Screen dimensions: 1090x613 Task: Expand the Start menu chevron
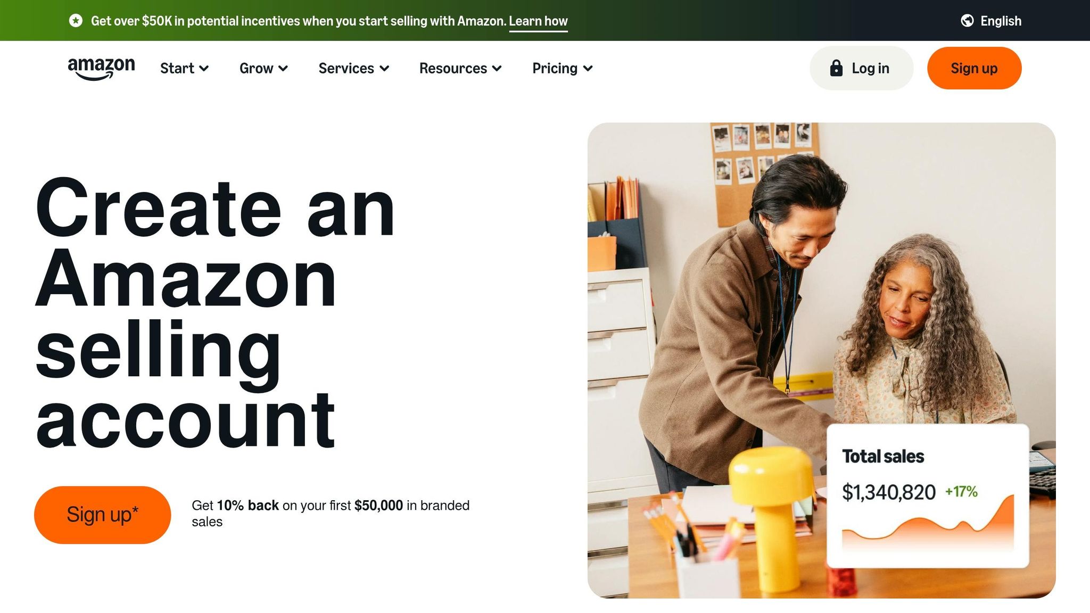(x=204, y=69)
